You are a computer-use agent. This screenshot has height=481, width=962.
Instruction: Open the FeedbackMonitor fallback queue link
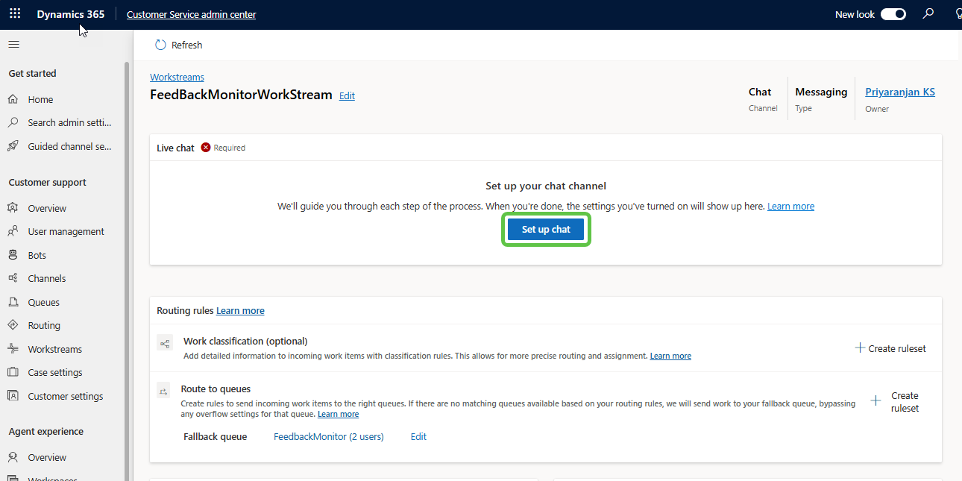coord(328,436)
